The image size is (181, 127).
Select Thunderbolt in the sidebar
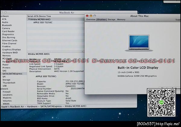pyautogui.click(x=9, y=83)
